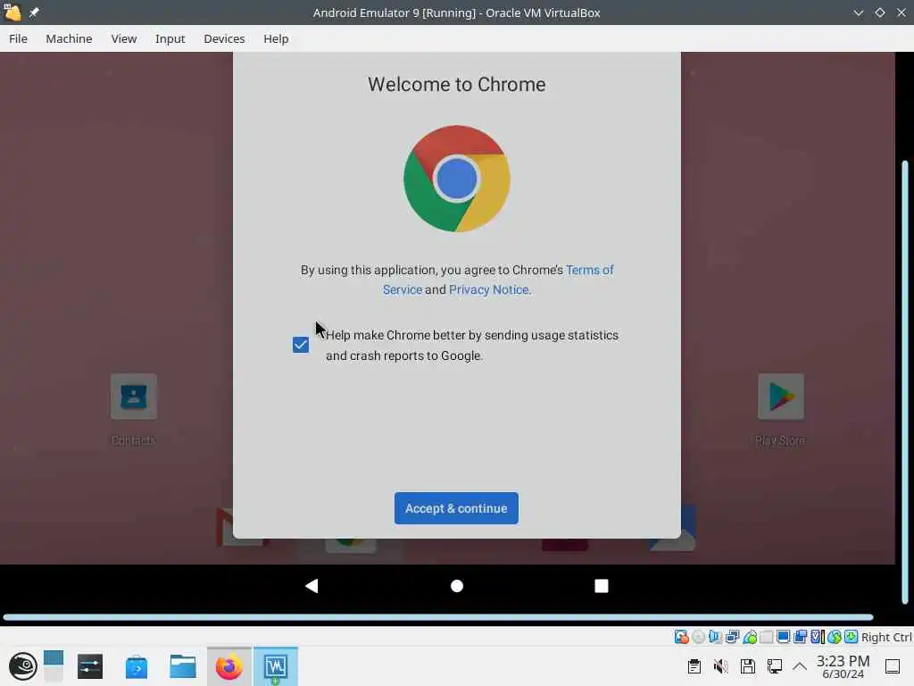The height and width of the screenshot is (686, 914).
Task: Open the Input menu
Action: 170,38
